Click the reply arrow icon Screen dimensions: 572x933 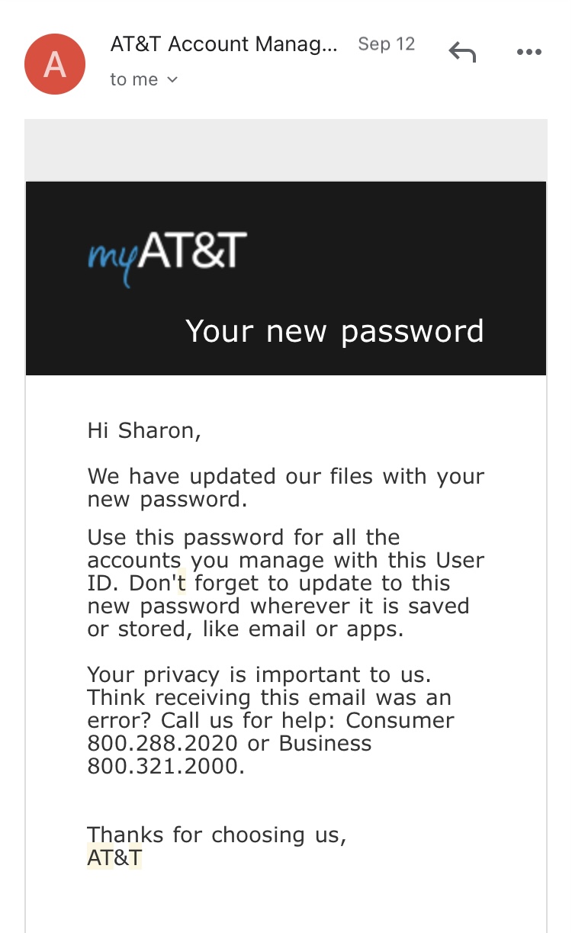pos(462,52)
